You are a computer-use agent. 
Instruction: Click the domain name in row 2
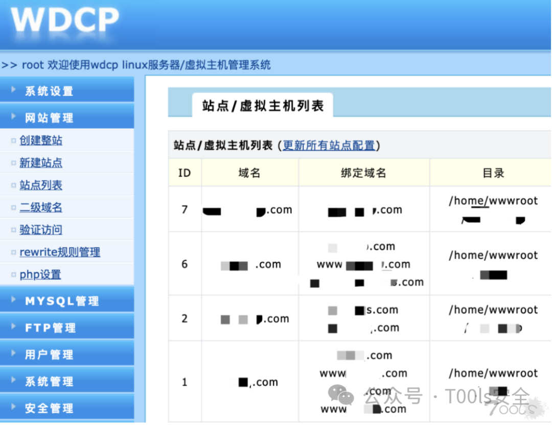(255, 319)
